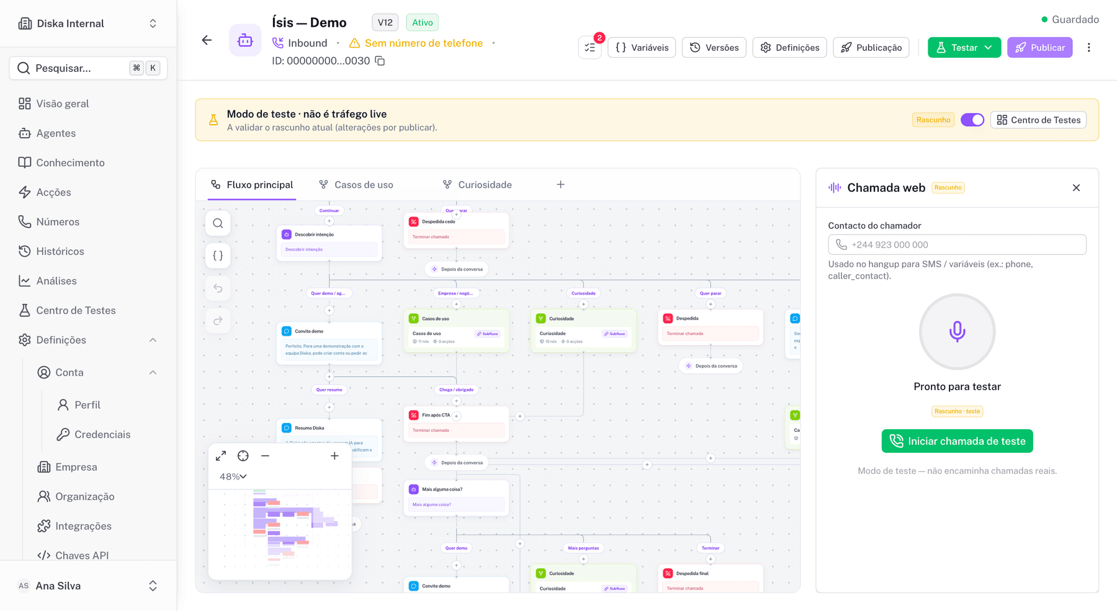The height and width of the screenshot is (611, 1117).
Task: Close the Chamada web panel
Action: click(x=1076, y=188)
